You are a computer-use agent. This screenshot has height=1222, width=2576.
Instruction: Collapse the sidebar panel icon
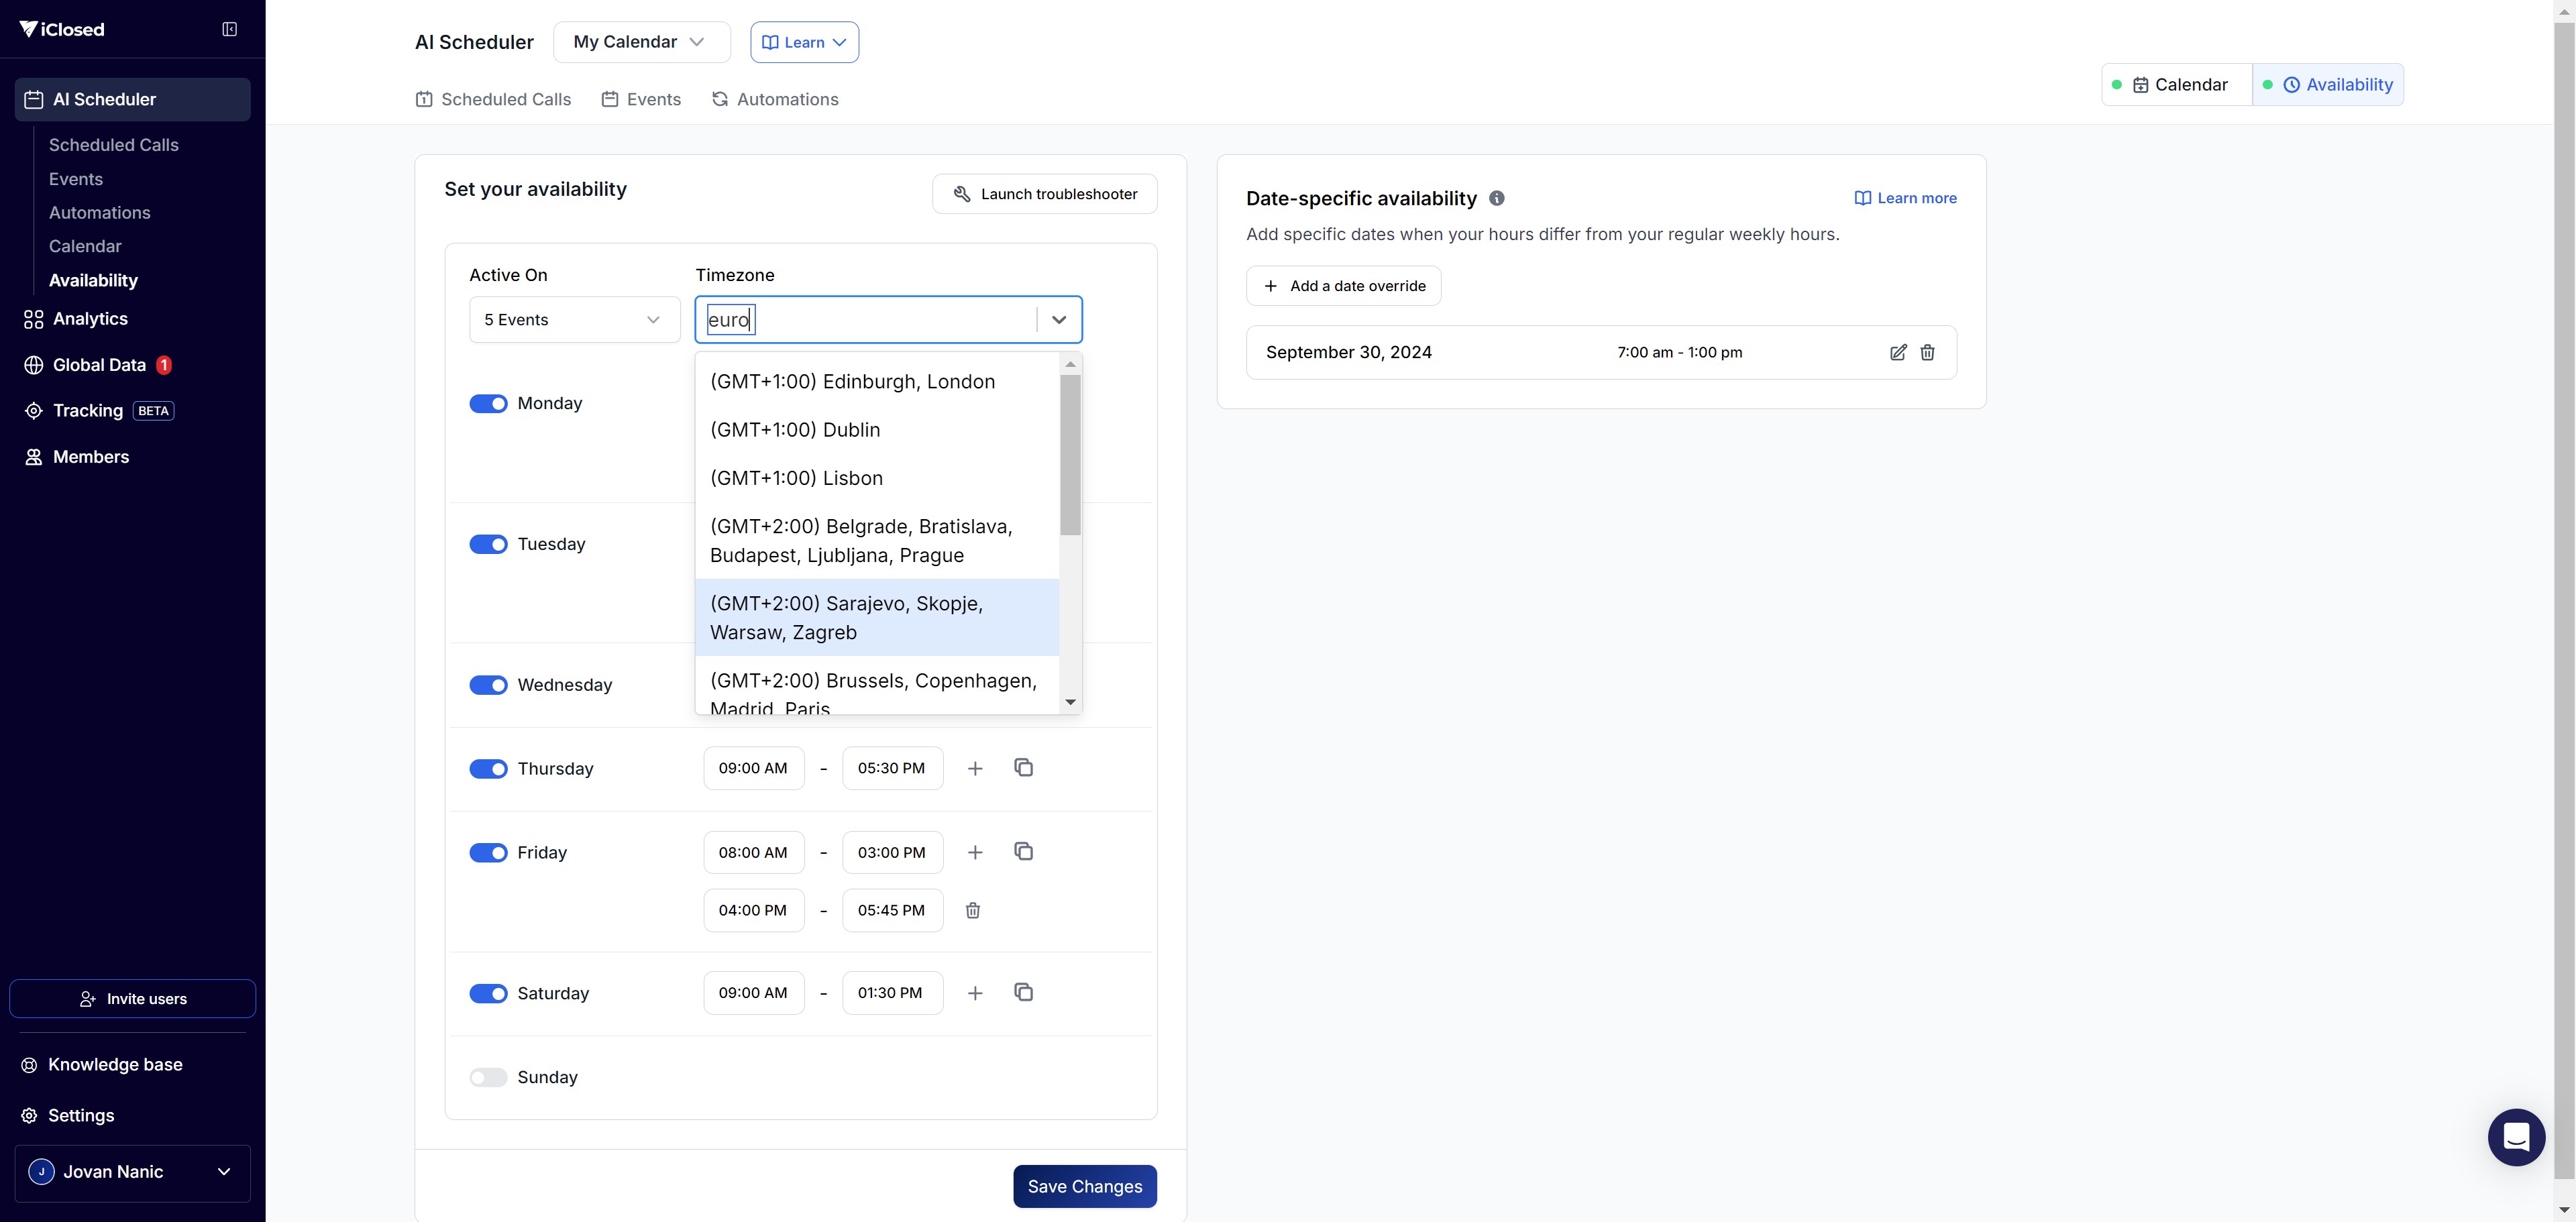(x=229, y=29)
